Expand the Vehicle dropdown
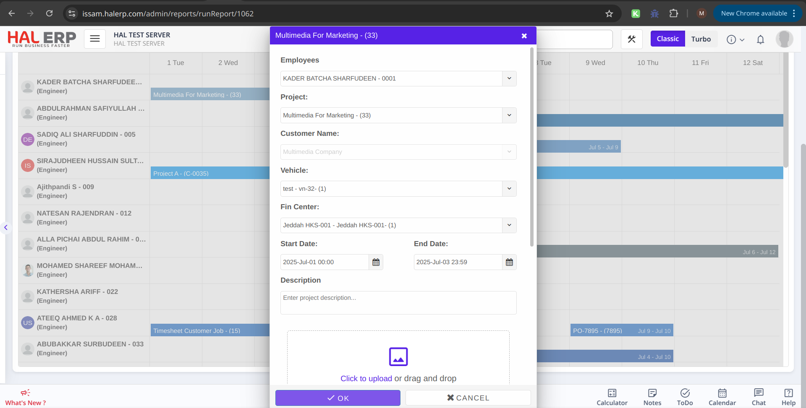Image resolution: width=806 pixels, height=408 pixels. point(509,189)
